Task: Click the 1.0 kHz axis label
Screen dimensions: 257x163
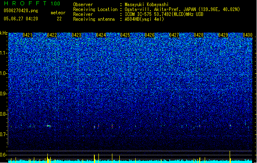Action: tap(3, 73)
